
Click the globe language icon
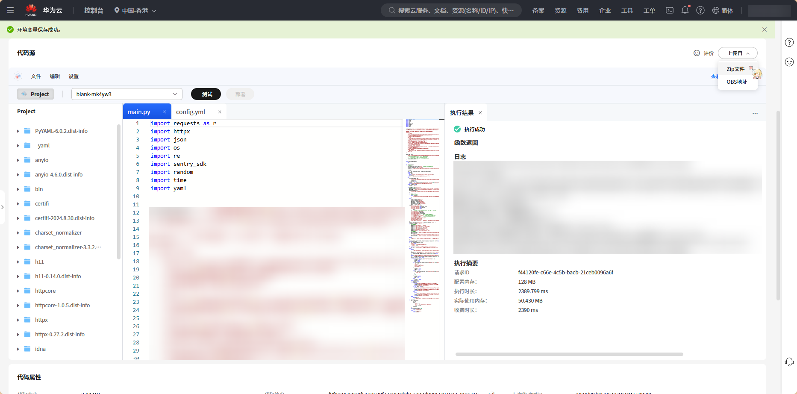tap(716, 10)
